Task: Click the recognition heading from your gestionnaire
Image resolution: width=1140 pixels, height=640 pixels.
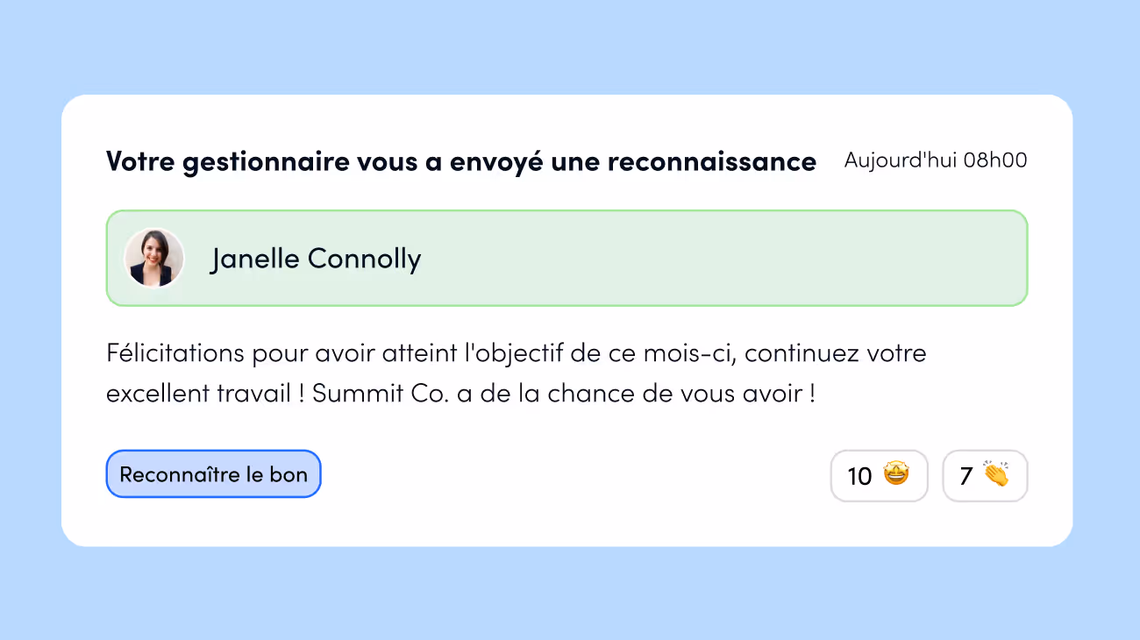Action: pyautogui.click(x=461, y=161)
